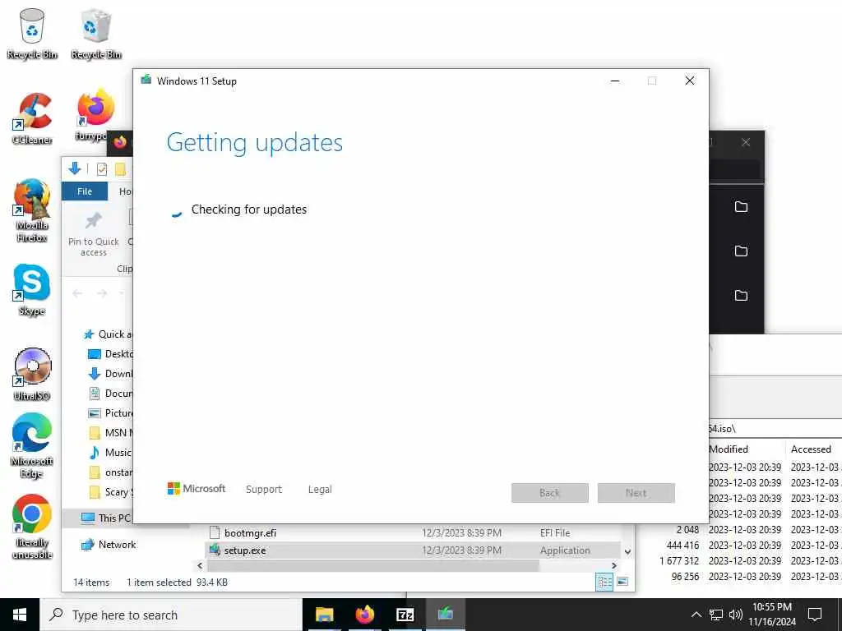Open the Downloads folder in Explorer tree
The height and width of the screenshot is (631, 842).
click(x=110, y=374)
